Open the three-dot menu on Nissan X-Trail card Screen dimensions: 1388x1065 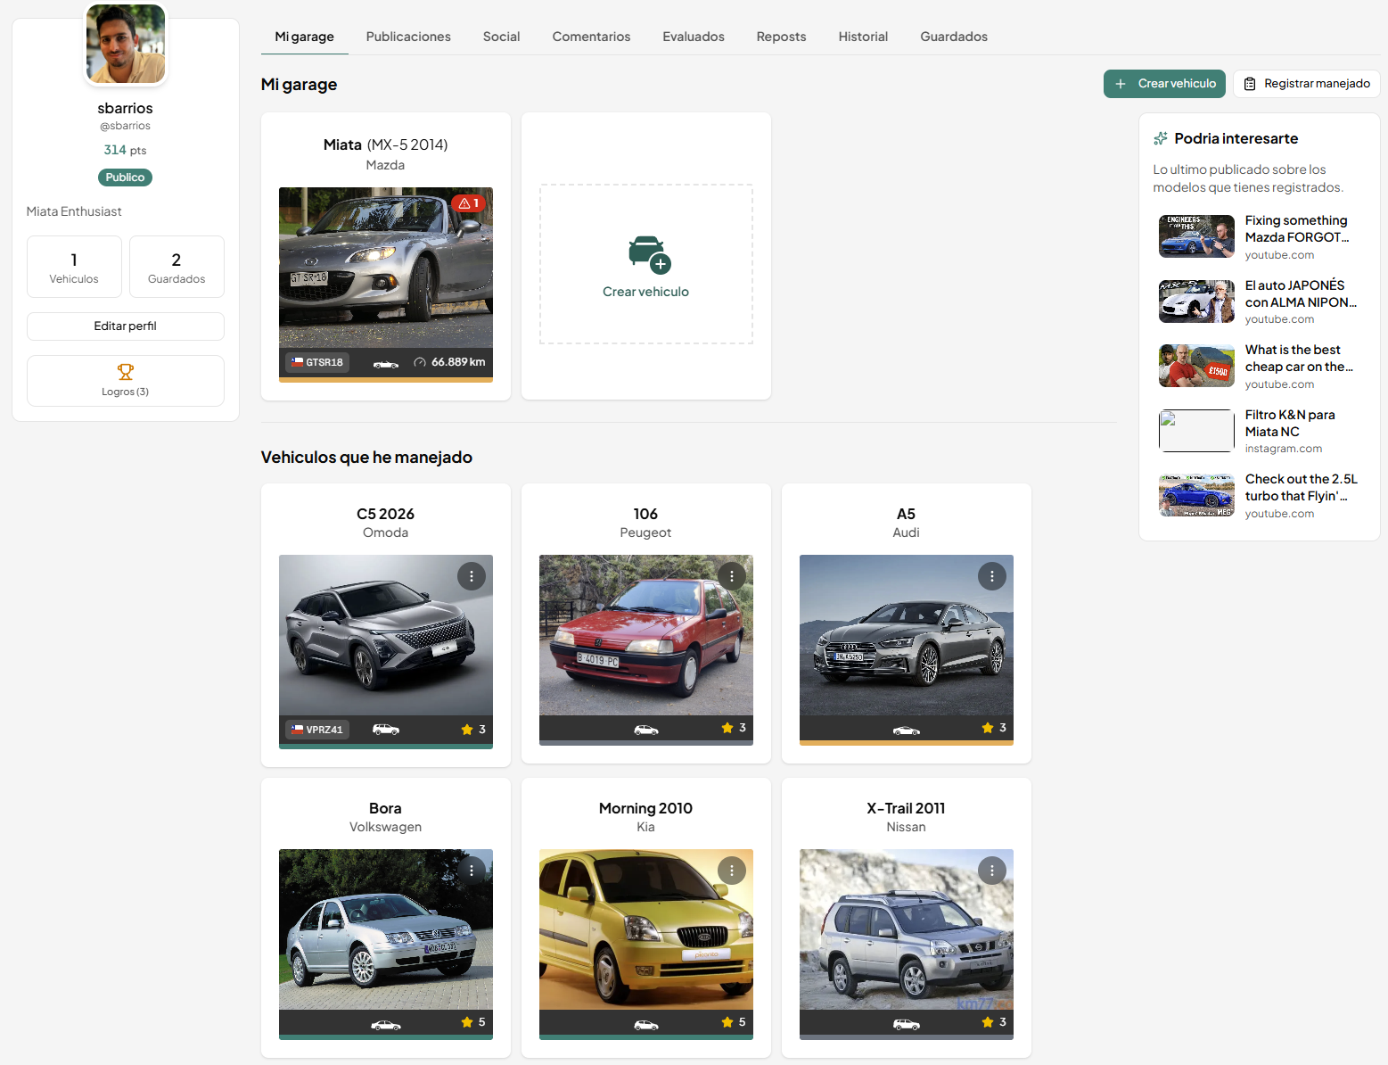(992, 871)
